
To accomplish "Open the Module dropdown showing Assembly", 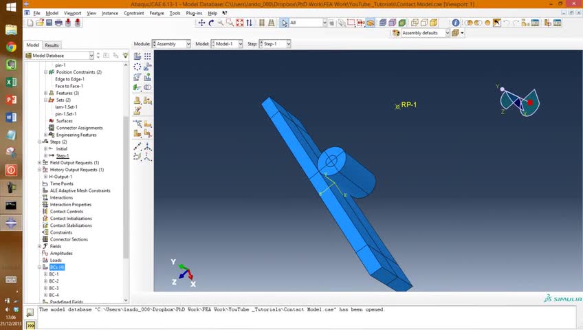I will coord(171,44).
